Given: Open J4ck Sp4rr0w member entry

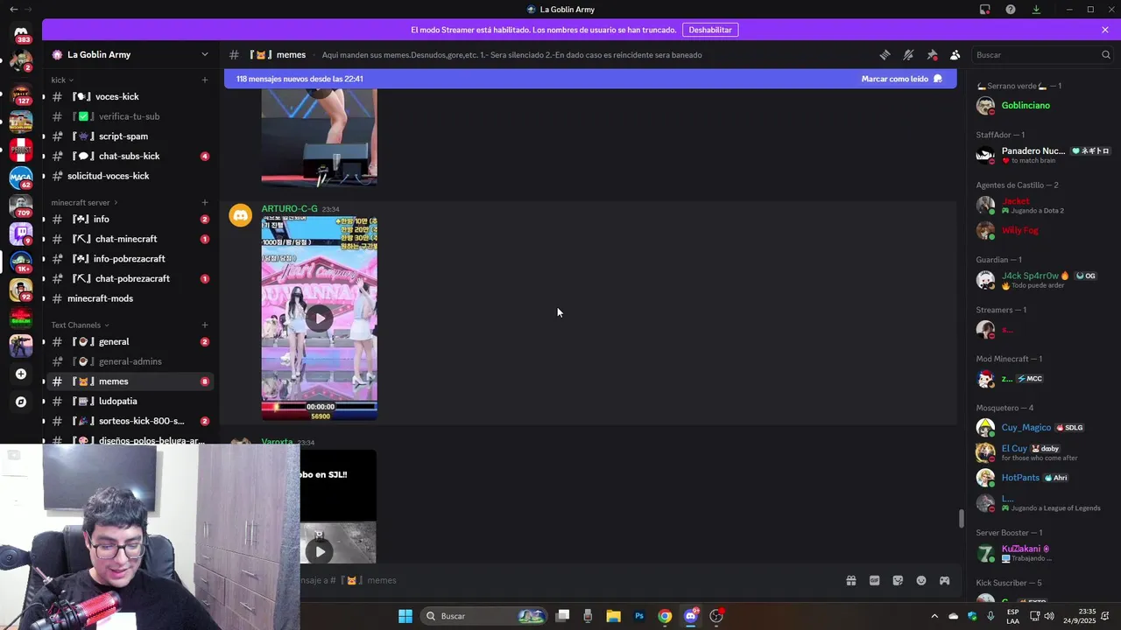Looking at the screenshot, I should 1042,280.
